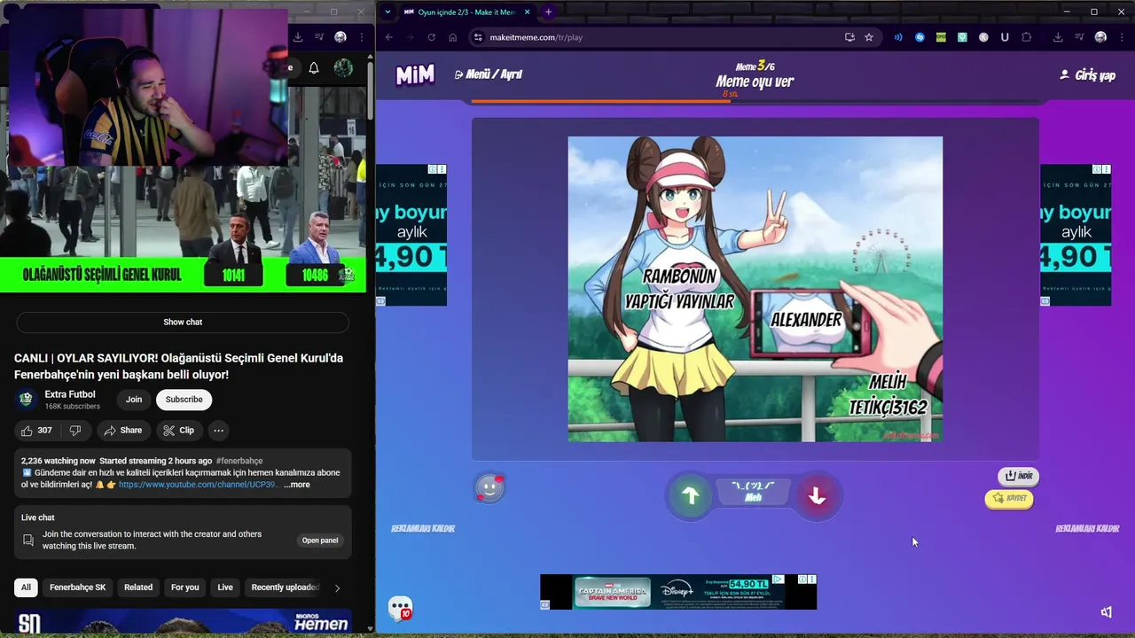The height and width of the screenshot is (638, 1135).
Task: Open more actions three-dot menu under video
Action: click(x=218, y=431)
